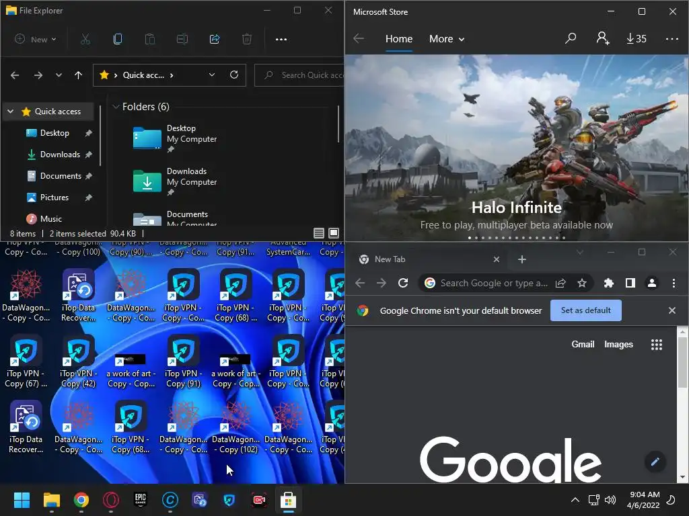This screenshot has width=689, height=516.
Task: Switch File Explorer to details view icon
Action: [319, 233]
